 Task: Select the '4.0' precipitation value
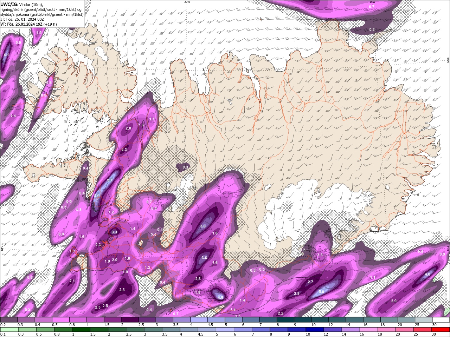pos(428,274)
